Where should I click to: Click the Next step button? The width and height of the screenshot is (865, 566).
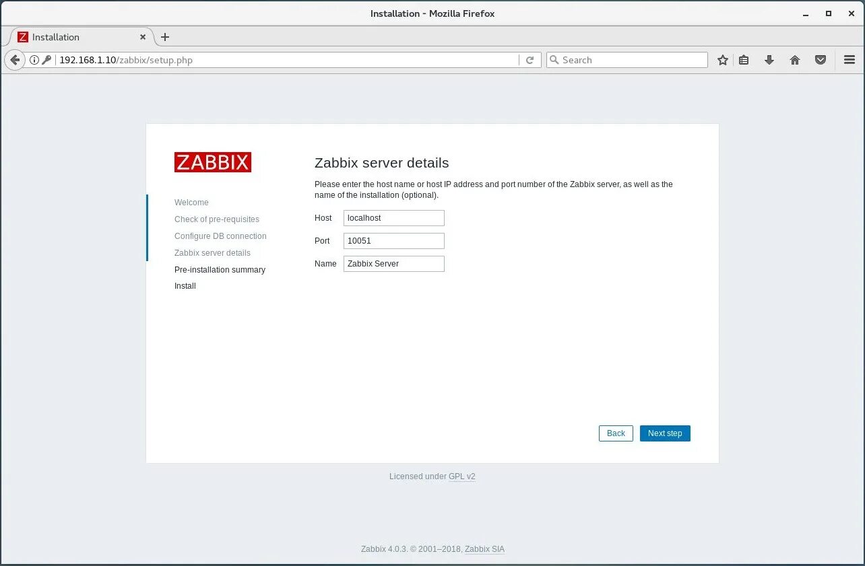[665, 433]
